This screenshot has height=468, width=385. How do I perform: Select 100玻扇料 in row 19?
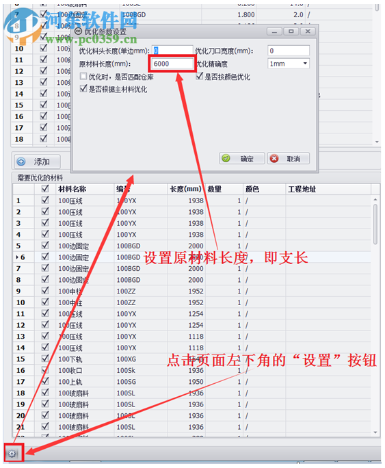(73, 404)
